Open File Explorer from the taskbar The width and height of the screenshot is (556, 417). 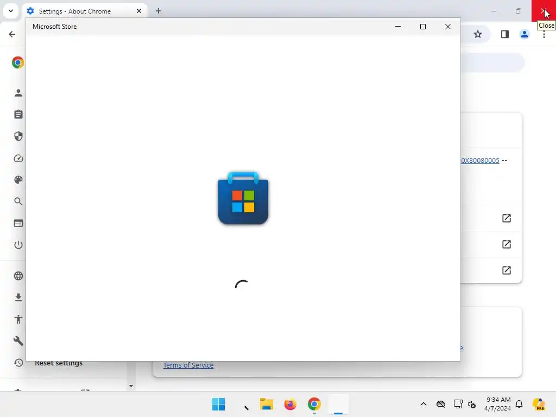coord(266,404)
